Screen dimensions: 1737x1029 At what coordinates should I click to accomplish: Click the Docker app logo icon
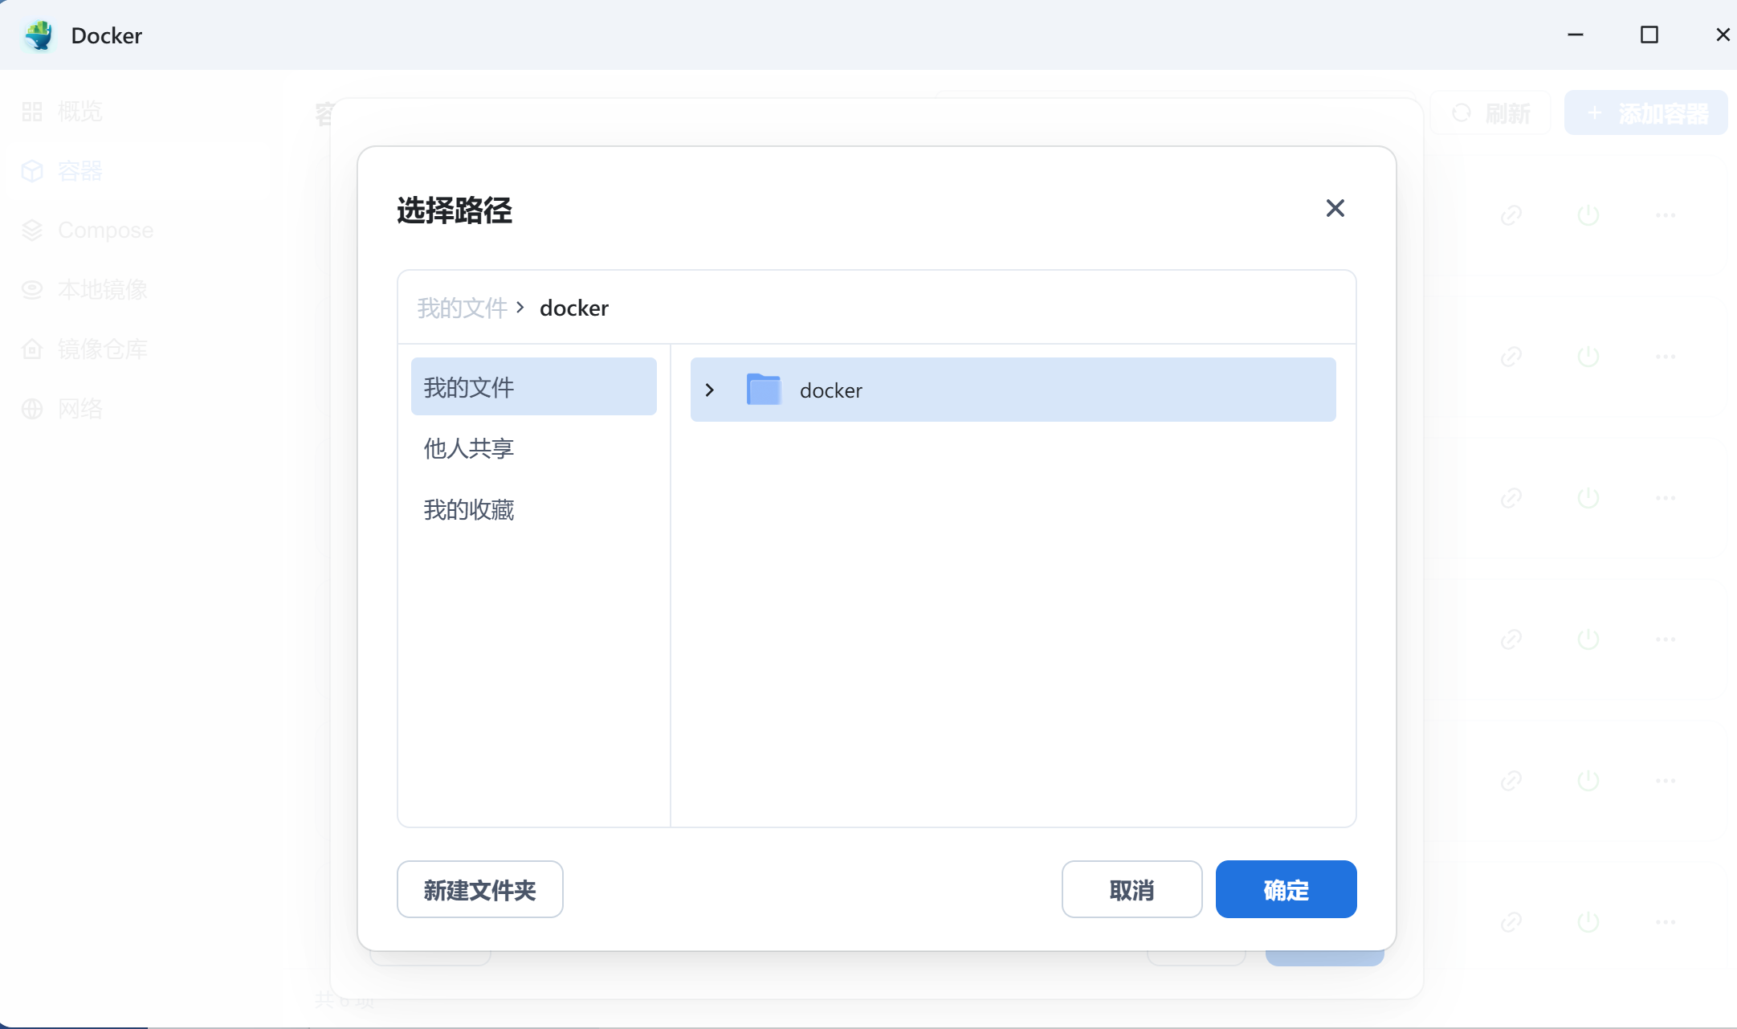click(x=39, y=35)
